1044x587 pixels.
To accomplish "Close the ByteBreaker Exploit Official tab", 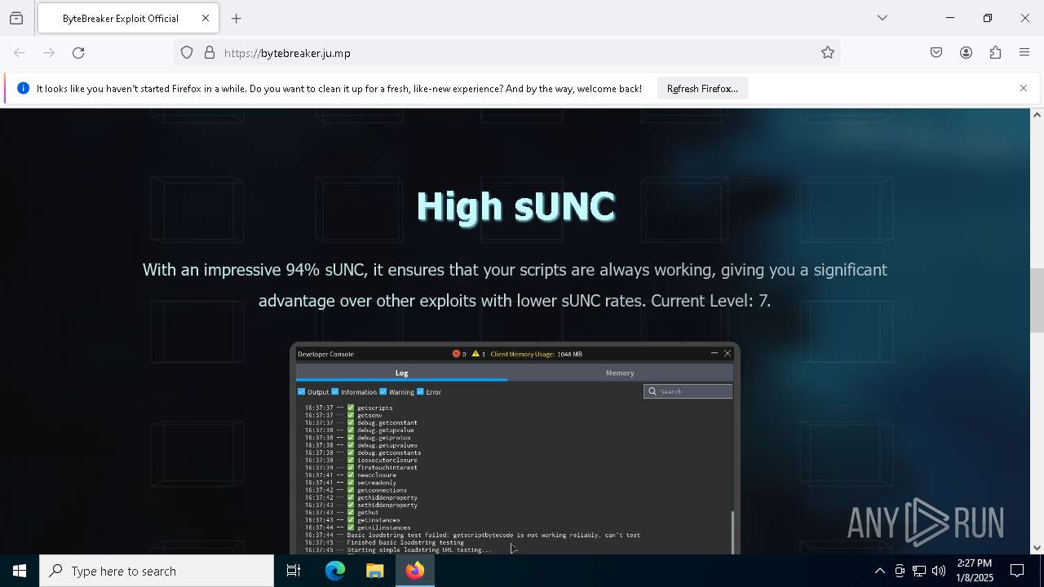I will (x=206, y=18).
